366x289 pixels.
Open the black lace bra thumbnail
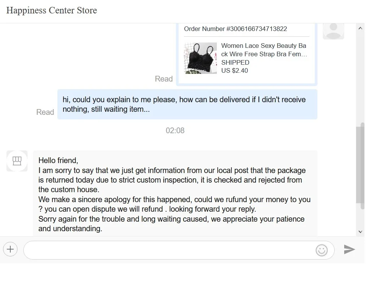[200, 58]
